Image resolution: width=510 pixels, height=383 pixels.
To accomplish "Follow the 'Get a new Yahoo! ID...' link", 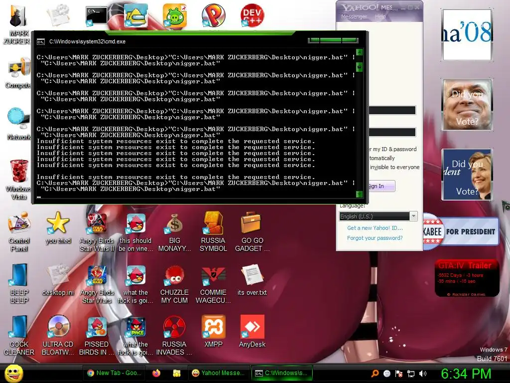I will [375, 228].
